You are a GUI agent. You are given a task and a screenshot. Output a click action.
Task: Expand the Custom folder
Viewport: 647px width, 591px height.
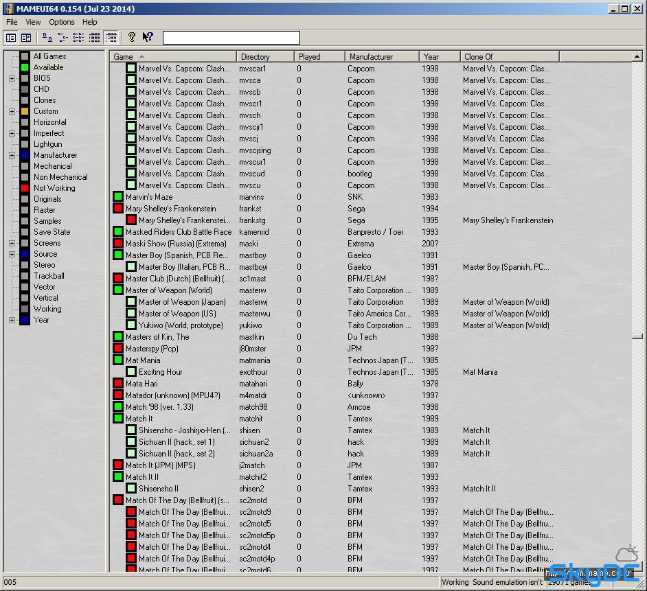[x=12, y=111]
